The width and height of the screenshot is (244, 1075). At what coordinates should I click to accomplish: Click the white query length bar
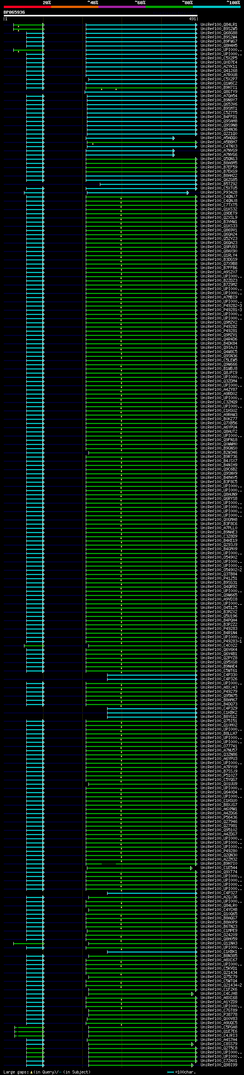click(101, 16)
